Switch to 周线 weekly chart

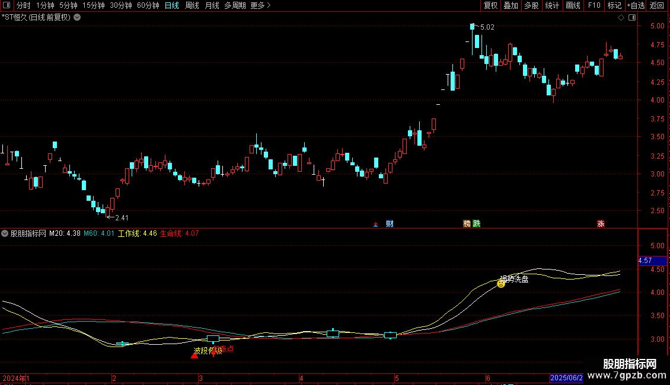pos(192,5)
